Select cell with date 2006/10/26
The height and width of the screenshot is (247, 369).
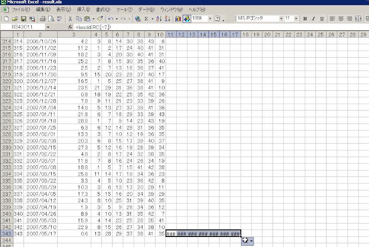click(41, 41)
